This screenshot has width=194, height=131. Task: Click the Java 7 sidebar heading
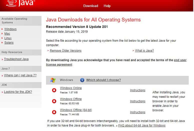tap(6, 69)
